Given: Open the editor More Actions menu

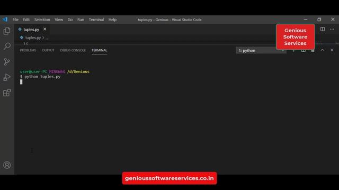Looking at the screenshot, I should (332, 29).
